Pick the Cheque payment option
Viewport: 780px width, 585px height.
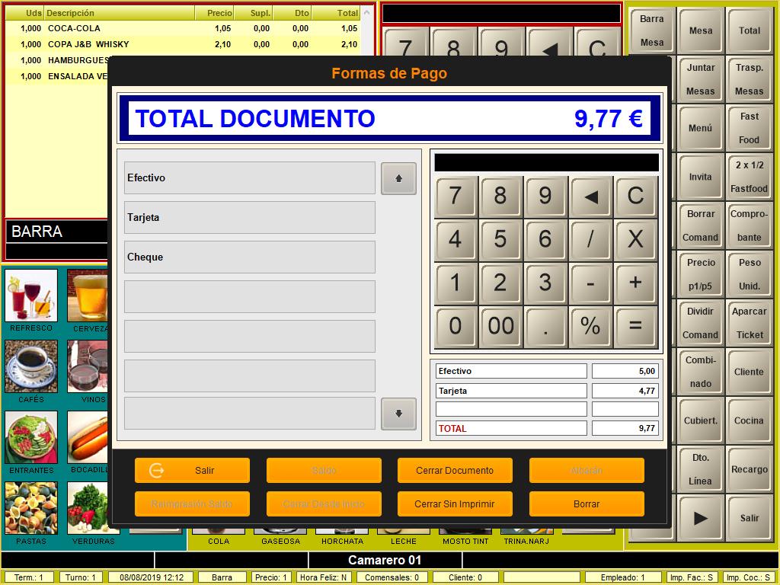tap(250, 257)
